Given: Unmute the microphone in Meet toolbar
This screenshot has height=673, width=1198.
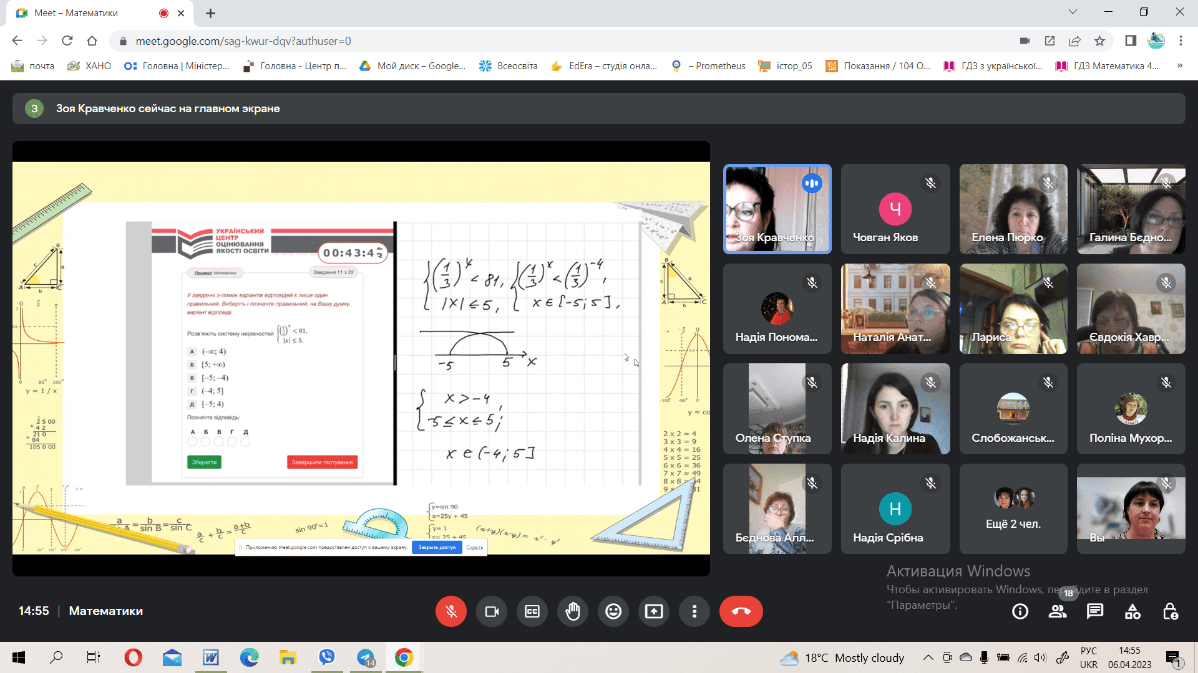Looking at the screenshot, I should 451,611.
